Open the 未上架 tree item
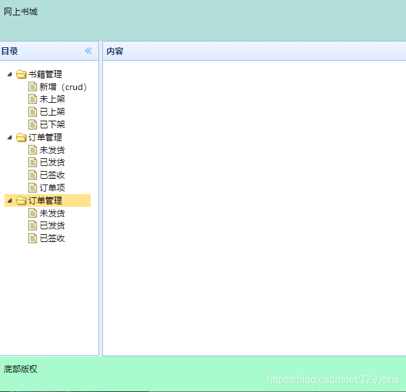 pos(52,99)
